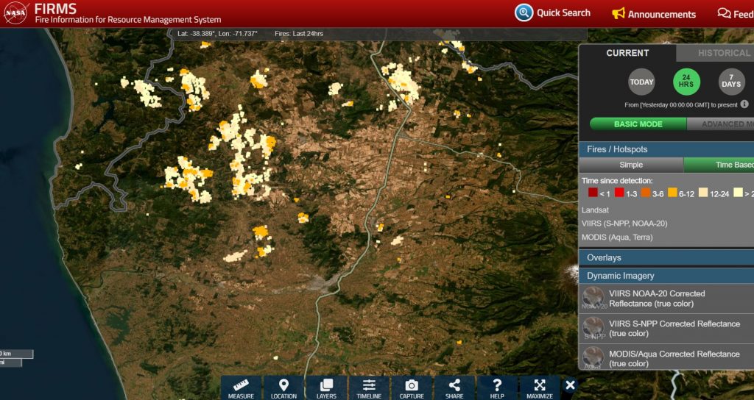Click the 'Fires: Last 24hrs' status text
Screen dimensions: 754x400
click(299, 34)
